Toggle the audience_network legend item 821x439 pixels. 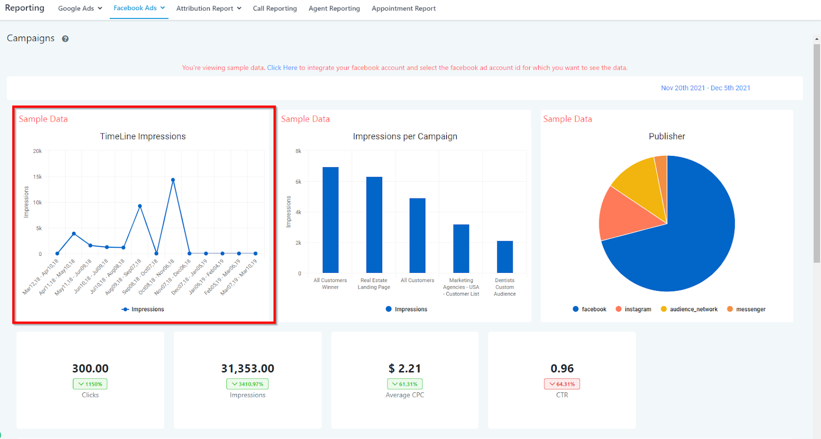click(x=689, y=309)
